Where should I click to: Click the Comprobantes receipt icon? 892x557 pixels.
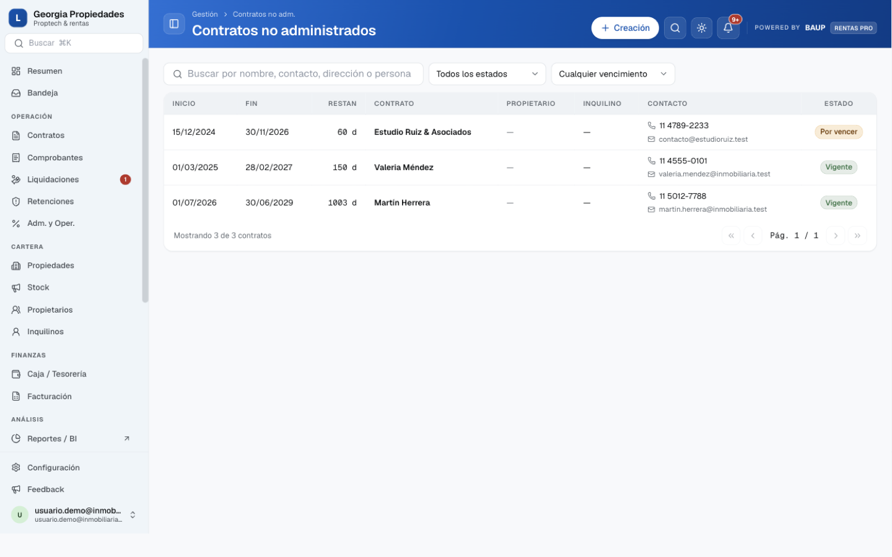click(16, 158)
